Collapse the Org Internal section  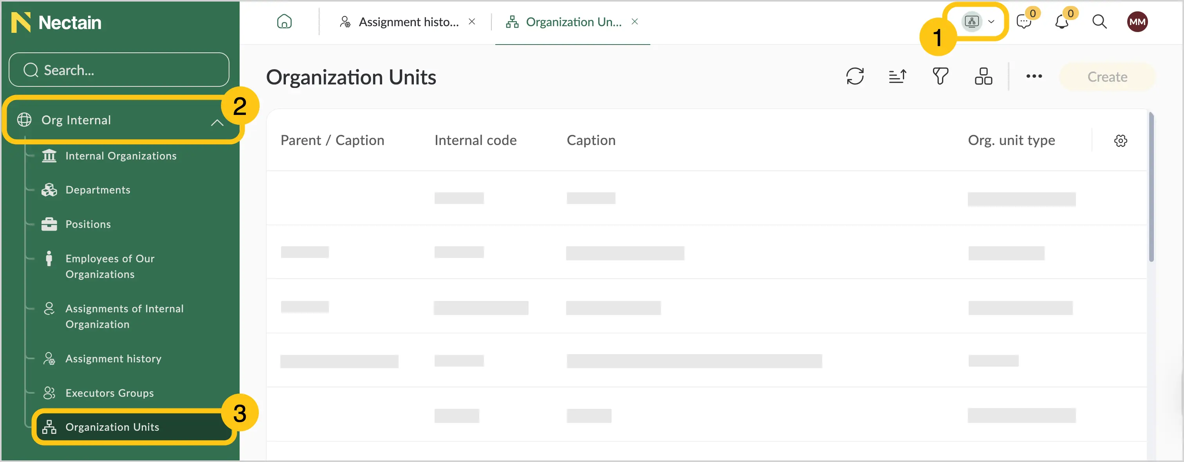click(x=217, y=122)
